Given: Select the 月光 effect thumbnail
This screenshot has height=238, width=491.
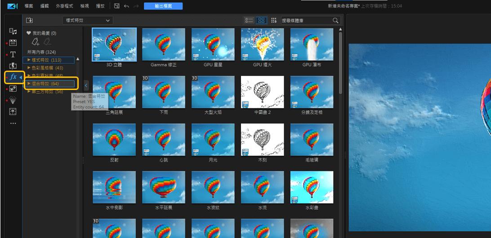Looking at the screenshot, I should tap(213, 139).
